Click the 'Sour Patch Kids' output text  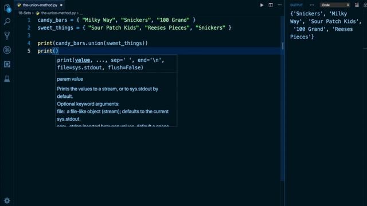tap(334, 22)
